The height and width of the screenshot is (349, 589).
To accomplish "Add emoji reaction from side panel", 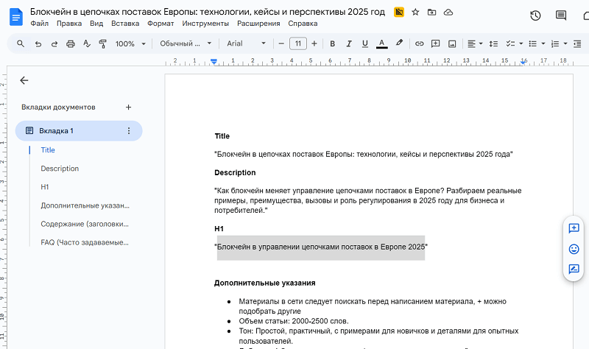I will [x=574, y=249].
